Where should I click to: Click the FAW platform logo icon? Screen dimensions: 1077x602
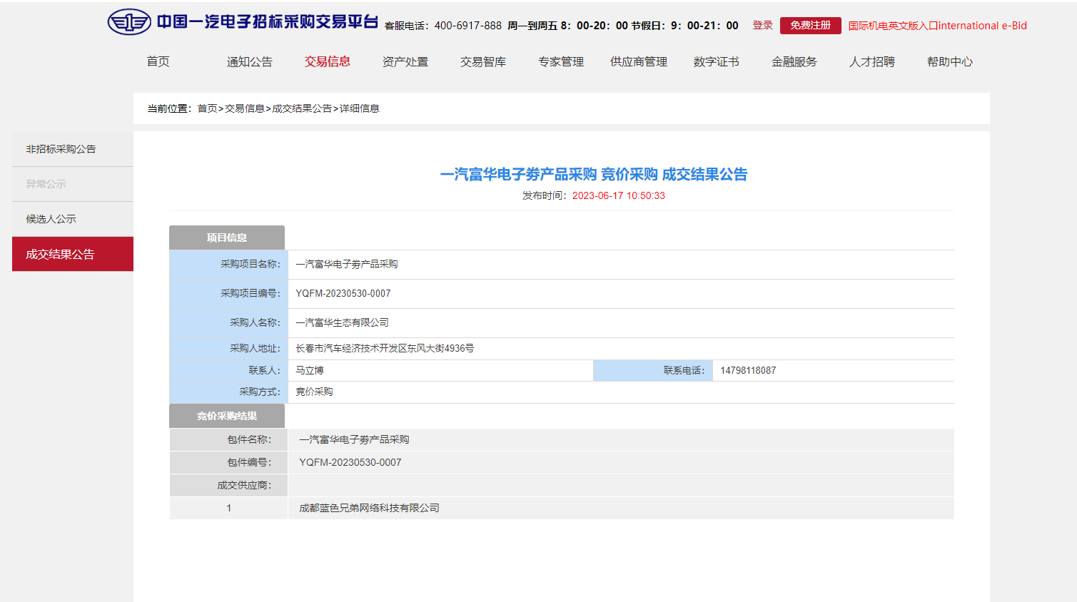129,22
